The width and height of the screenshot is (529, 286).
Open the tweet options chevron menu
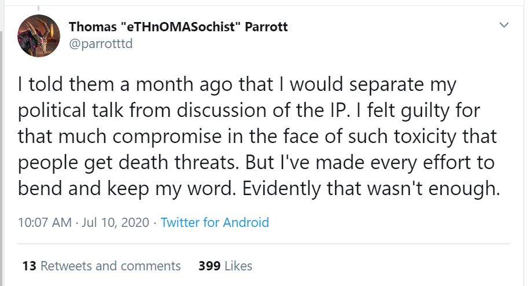pos(504,25)
